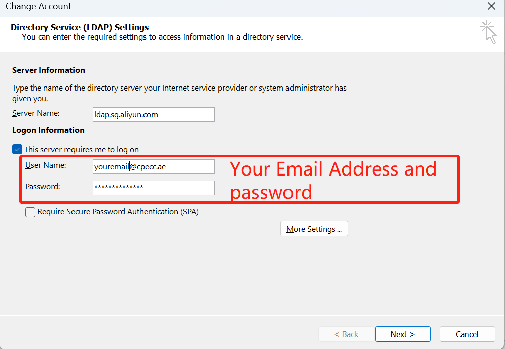Cancel the account change
Viewport: 505px width, 349px height.
coord(467,334)
